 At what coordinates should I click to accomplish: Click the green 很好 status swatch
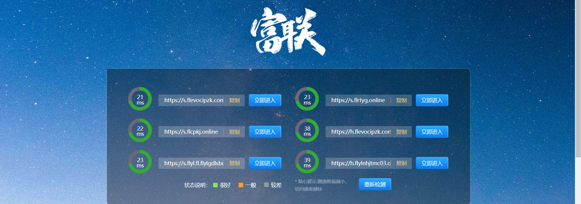pos(215,185)
